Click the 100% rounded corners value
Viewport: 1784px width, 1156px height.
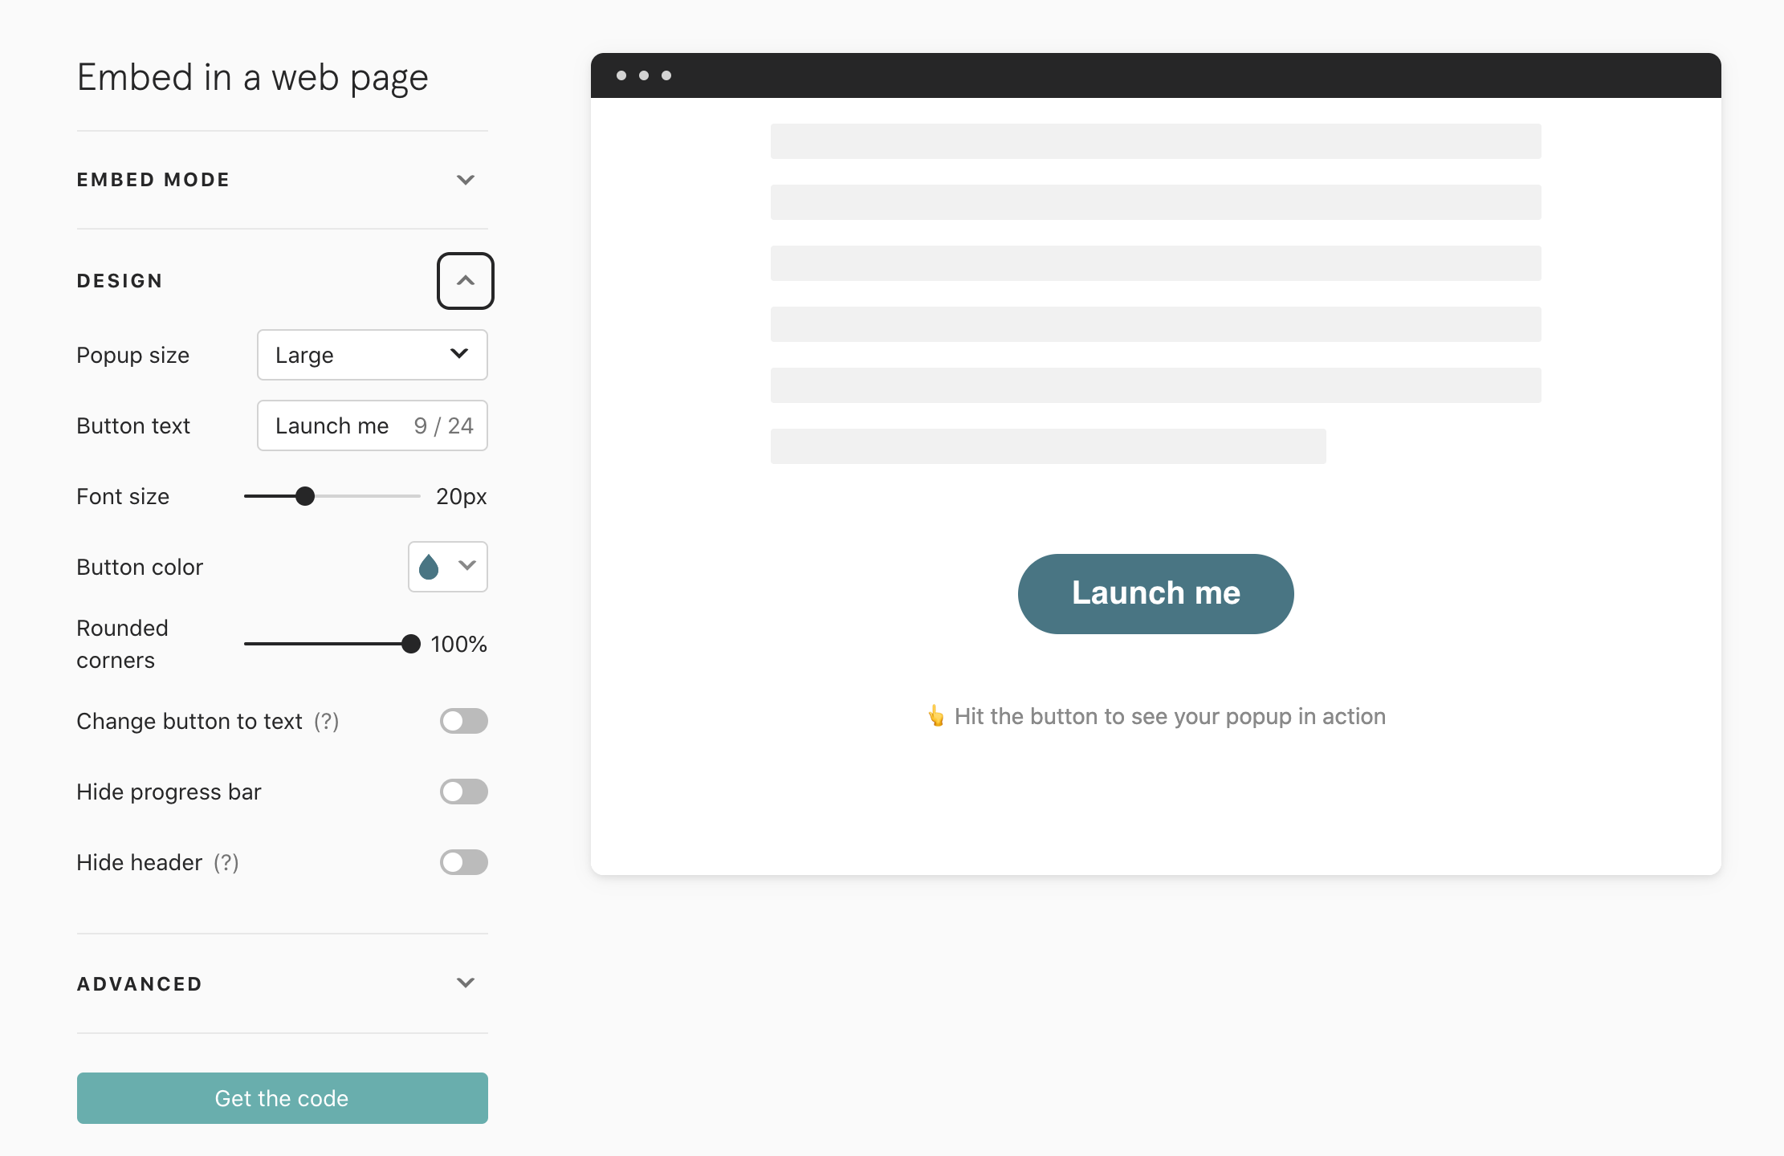click(x=459, y=644)
